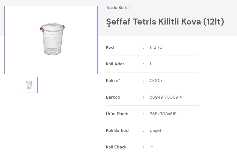Select the poşet value text
This screenshot has width=237, height=152.
[x=155, y=130]
